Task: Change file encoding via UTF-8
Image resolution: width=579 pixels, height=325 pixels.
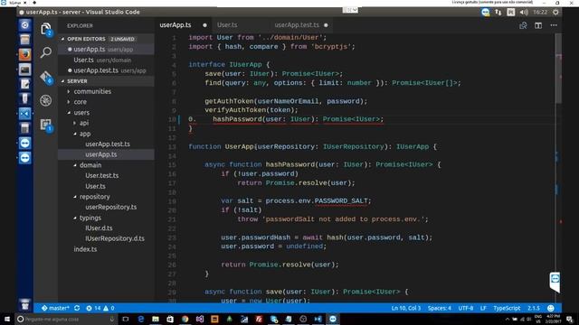Action: tap(466, 308)
